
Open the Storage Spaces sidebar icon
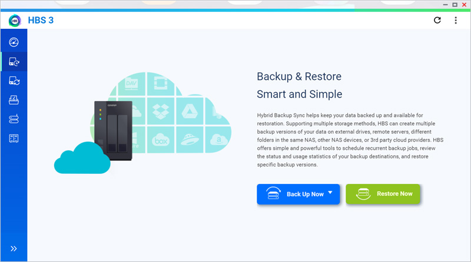pyautogui.click(x=14, y=119)
